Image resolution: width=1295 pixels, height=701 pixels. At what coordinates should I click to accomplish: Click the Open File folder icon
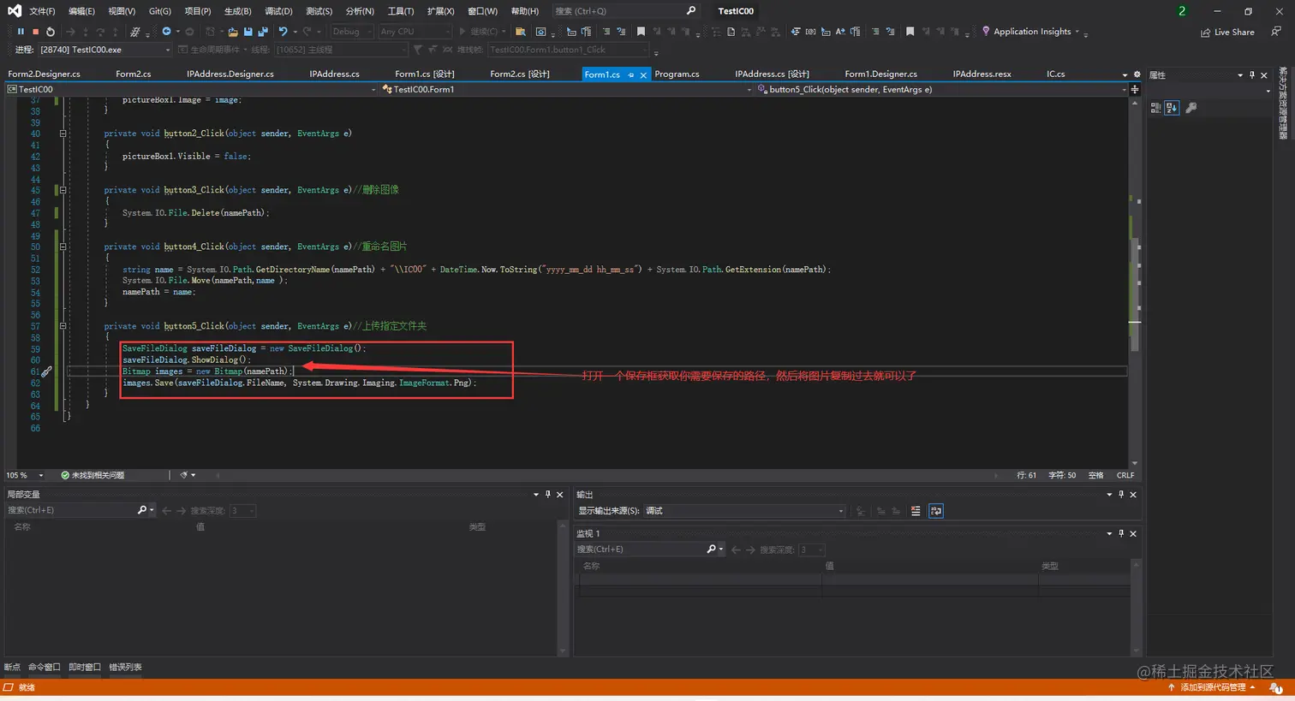pyautogui.click(x=232, y=32)
